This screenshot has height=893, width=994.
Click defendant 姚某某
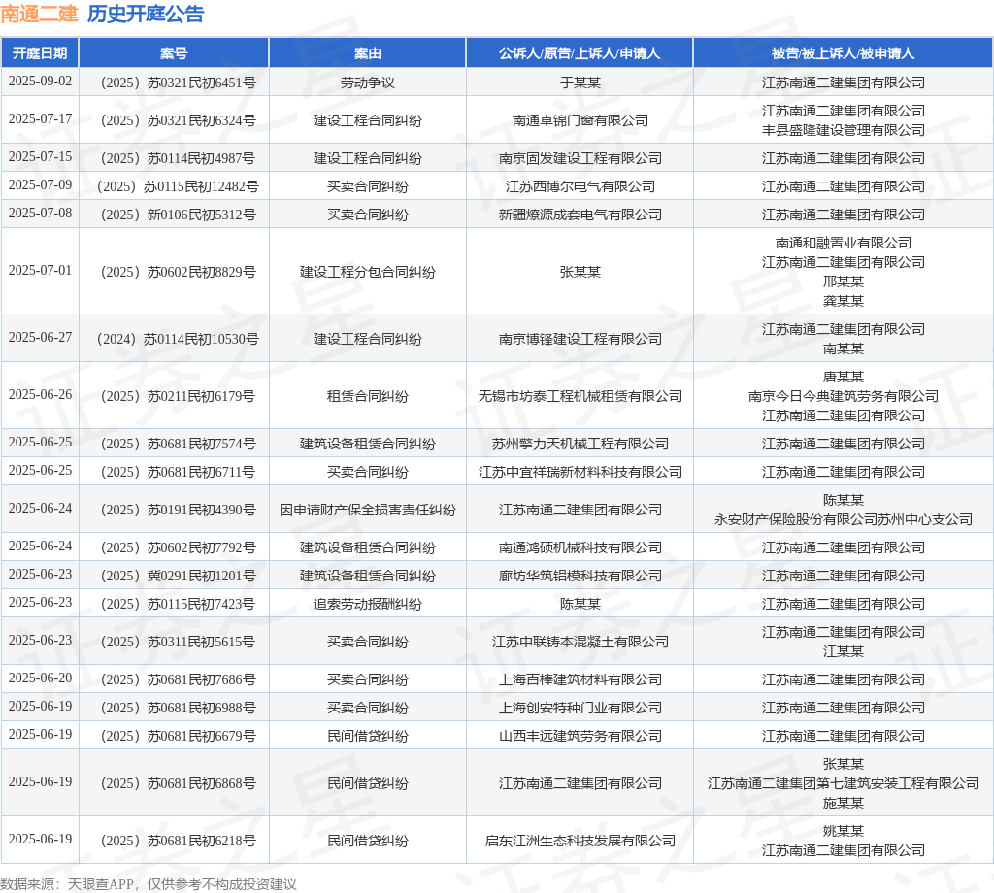point(844,831)
